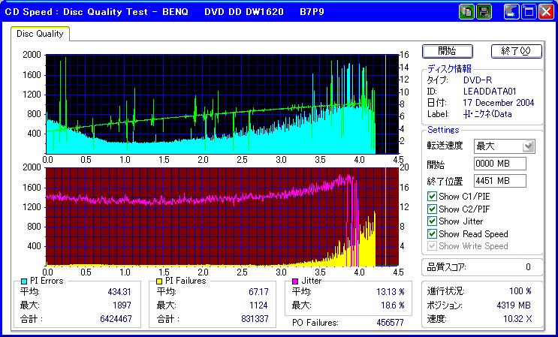
Task: Click the 開始 0000 MB input field
Action: pyautogui.click(x=500, y=164)
